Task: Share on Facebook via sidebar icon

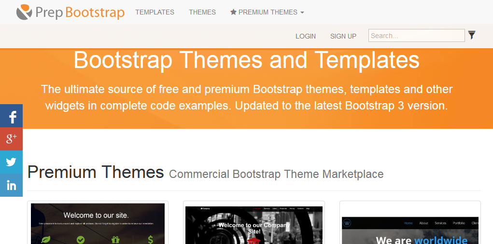Action: pos(11,116)
